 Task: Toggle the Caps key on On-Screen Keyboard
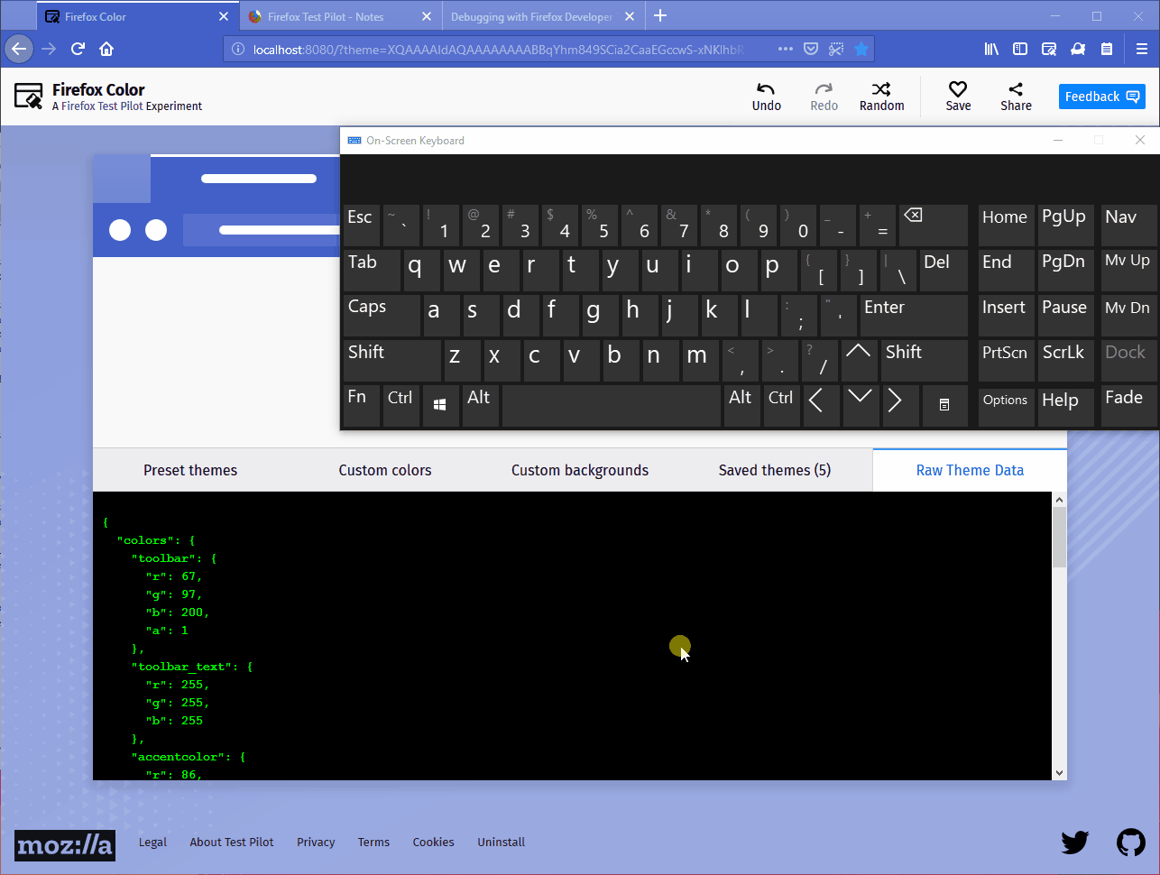tap(382, 316)
